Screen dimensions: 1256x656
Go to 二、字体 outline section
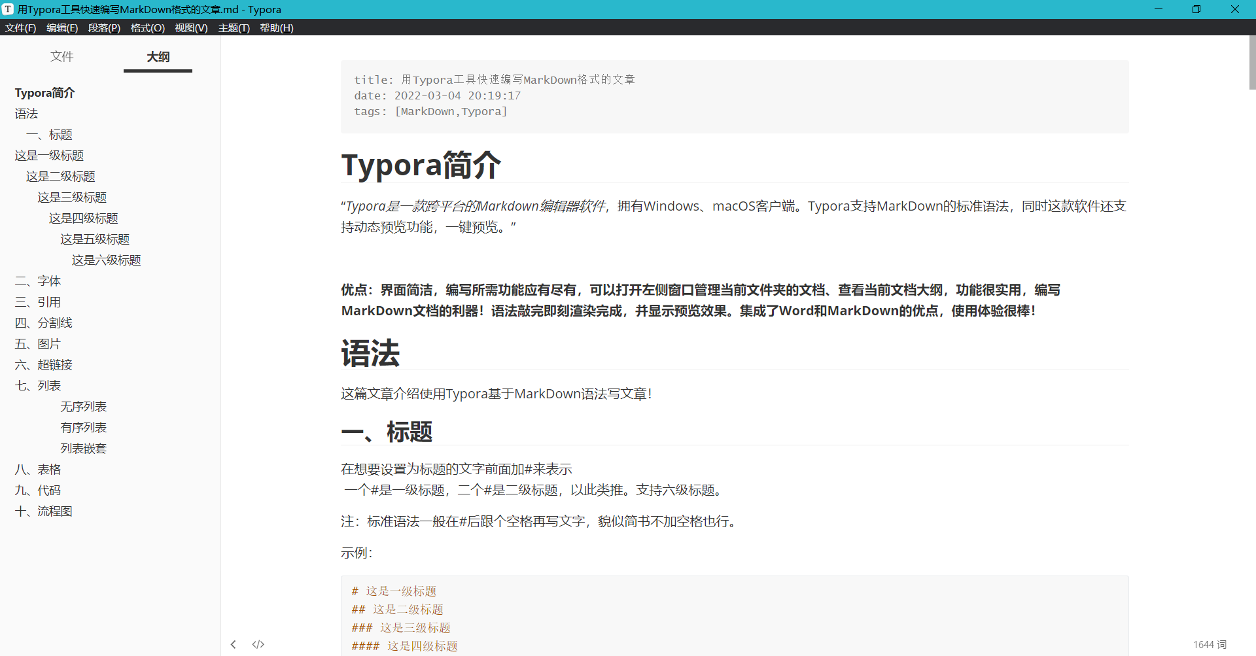[38, 281]
